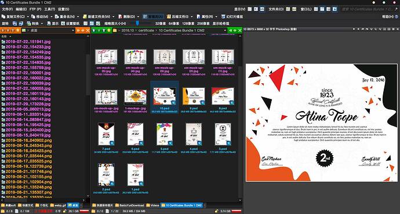Image resolution: width=400 pixels, height=214 pixels.
Task: Click Show Hash Value (显示哈希值)
Action: click(221, 23)
